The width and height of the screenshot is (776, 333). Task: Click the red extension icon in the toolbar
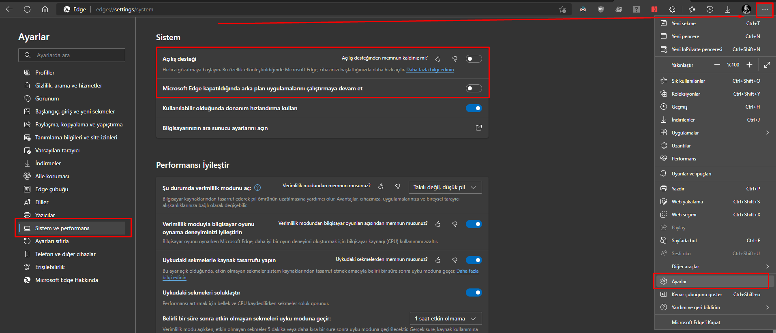(654, 9)
